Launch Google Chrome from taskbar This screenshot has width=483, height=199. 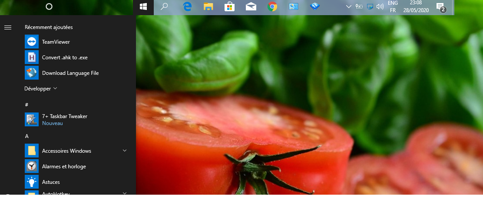click(272, 7)
